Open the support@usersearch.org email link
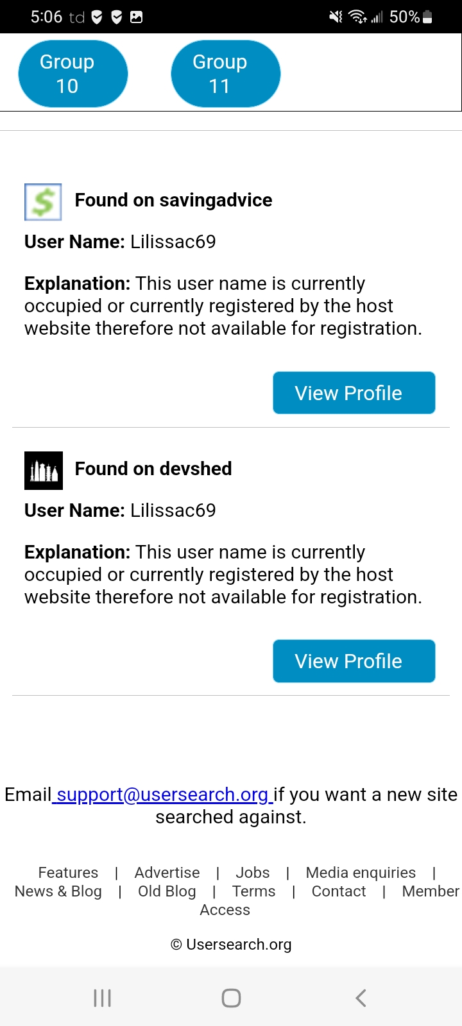 [x=162, y=795]
